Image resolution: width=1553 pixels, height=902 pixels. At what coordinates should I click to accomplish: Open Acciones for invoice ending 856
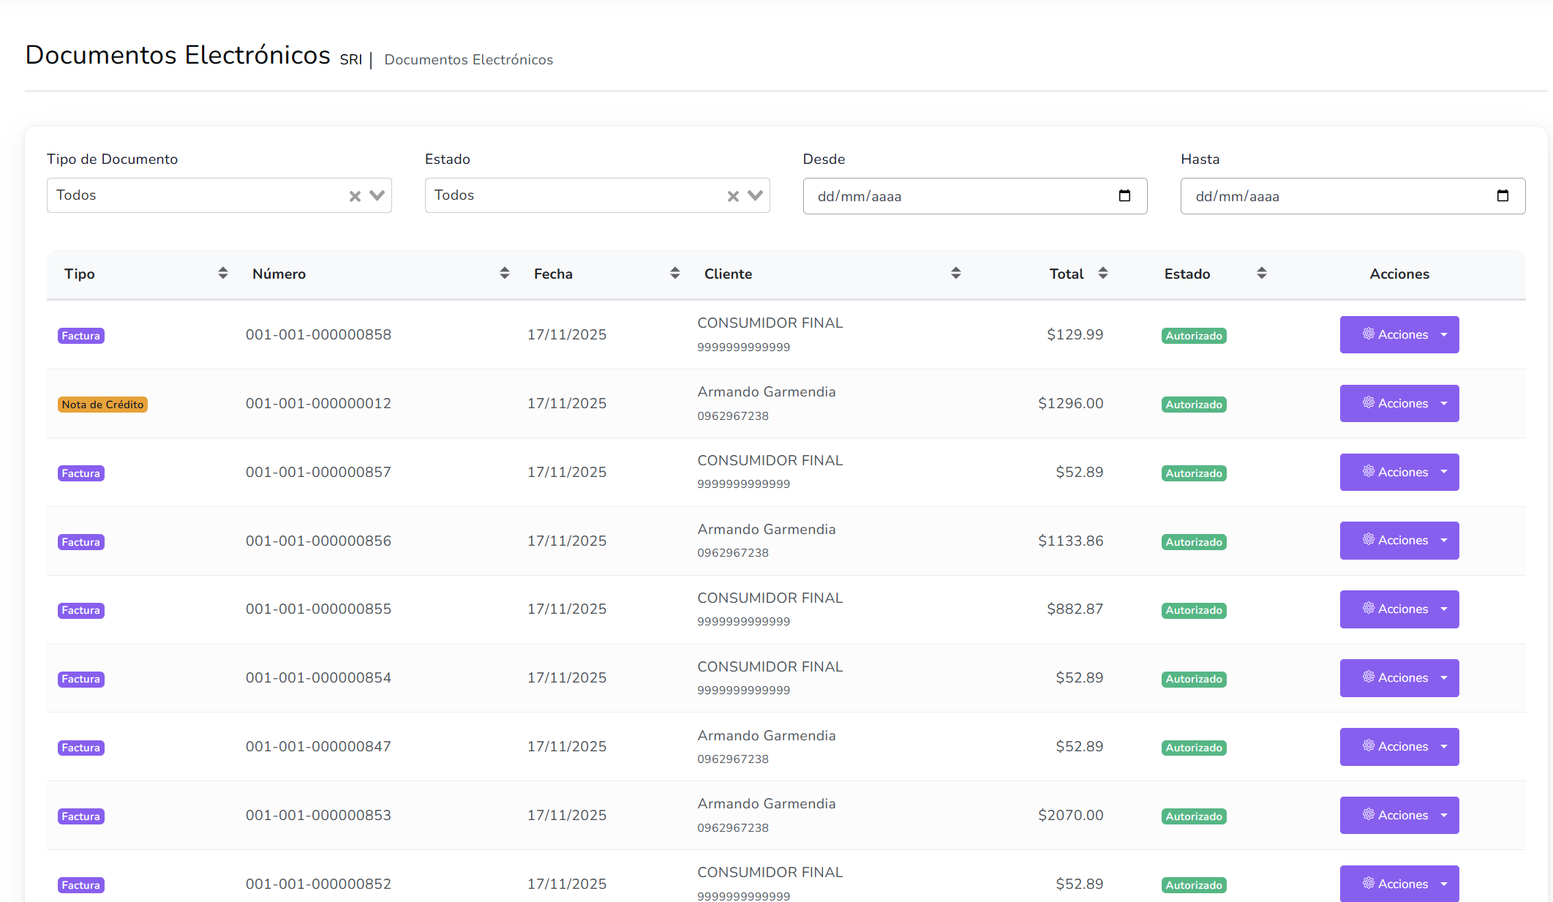[1399, 541]
